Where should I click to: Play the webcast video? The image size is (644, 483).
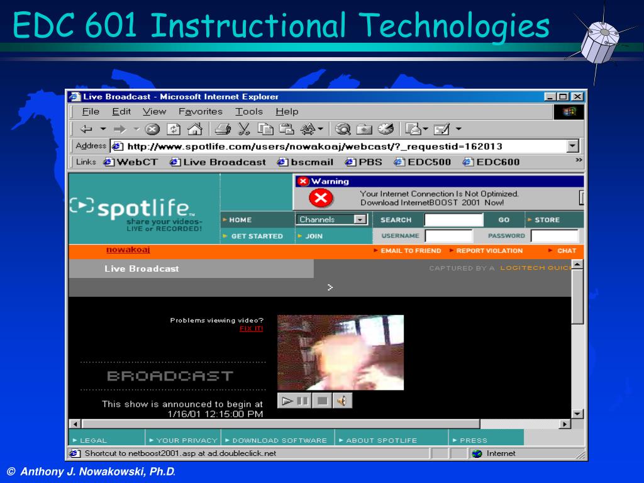287,401
